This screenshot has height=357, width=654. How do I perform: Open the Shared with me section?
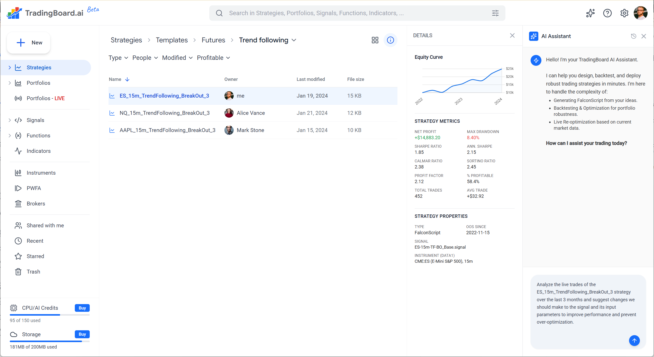(x=45, y=226)
